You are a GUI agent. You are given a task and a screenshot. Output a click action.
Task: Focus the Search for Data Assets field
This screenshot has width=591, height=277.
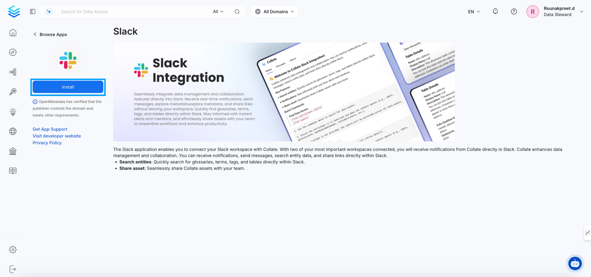click(x=132, y=11)
